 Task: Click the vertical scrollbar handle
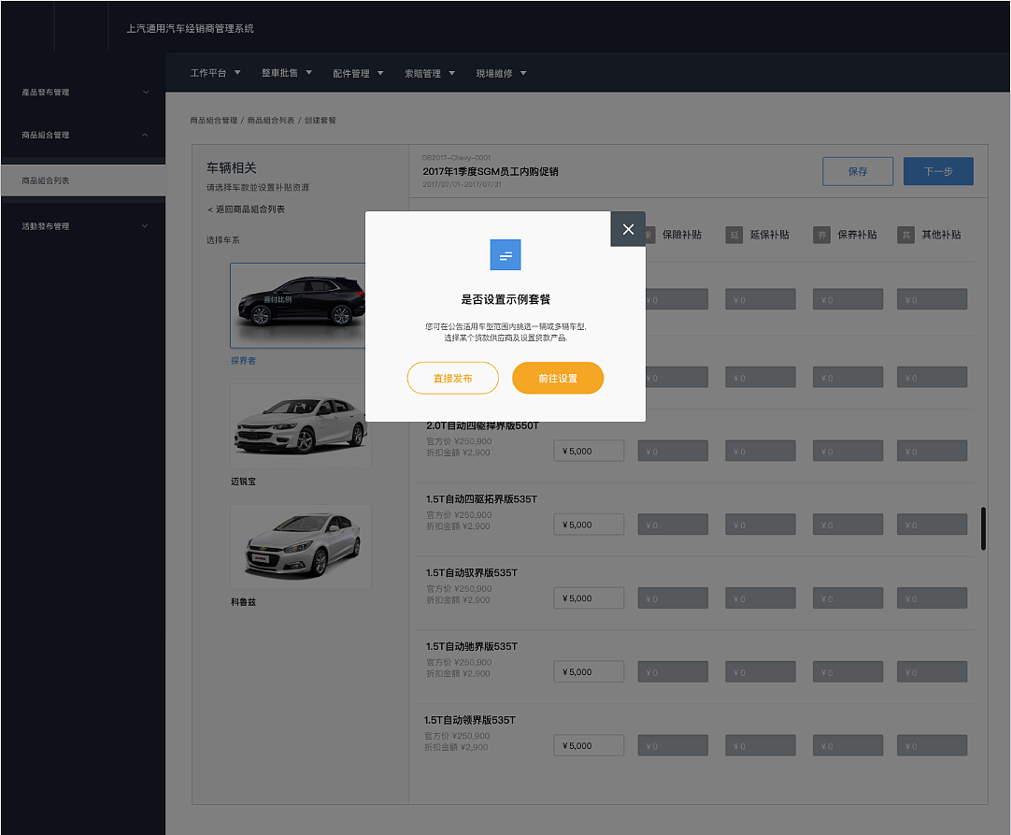coord(983,528)
